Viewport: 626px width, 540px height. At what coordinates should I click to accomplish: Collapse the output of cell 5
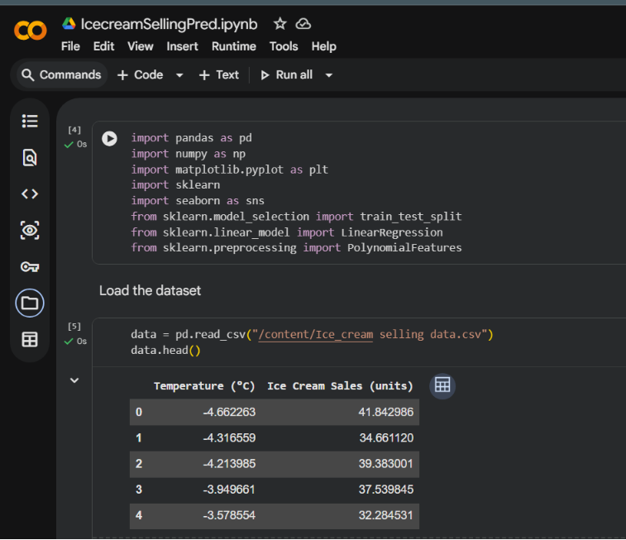point(74,380)
